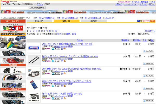Click 新品 icon on OP-339 row

56,49
